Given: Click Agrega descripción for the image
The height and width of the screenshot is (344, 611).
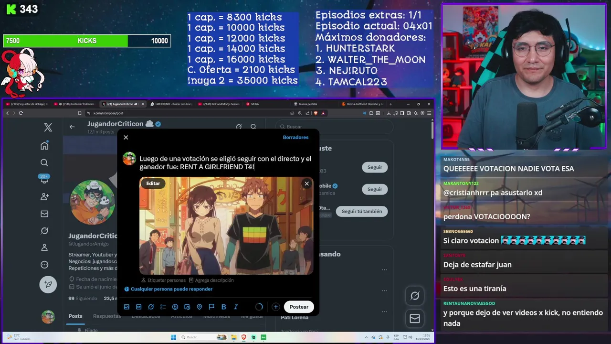Looking at the screenshot, I should 211,280.
